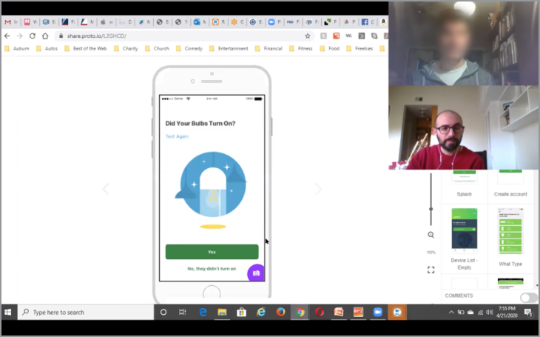Click the magnifier zoom icon
This screenshot has width=540, height=337.
(431, 235)
